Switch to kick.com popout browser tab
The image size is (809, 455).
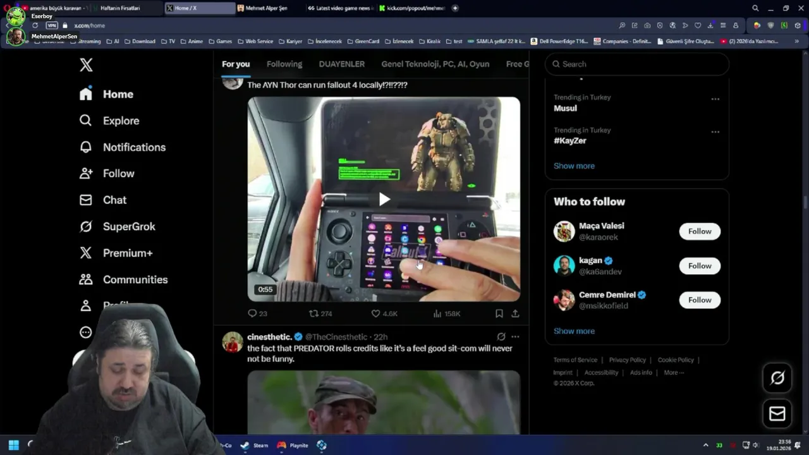(413, 8)
